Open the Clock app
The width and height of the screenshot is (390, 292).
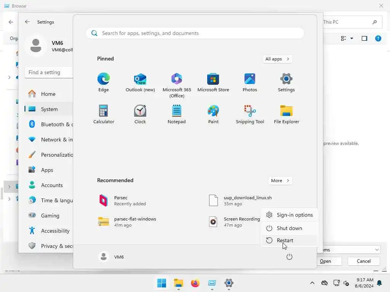click(140, 114)
